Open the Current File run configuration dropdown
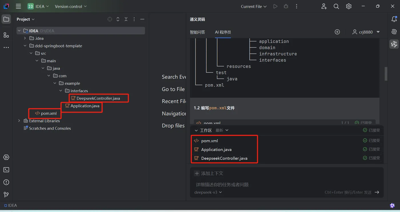400x212 pixels. (254, 6)
